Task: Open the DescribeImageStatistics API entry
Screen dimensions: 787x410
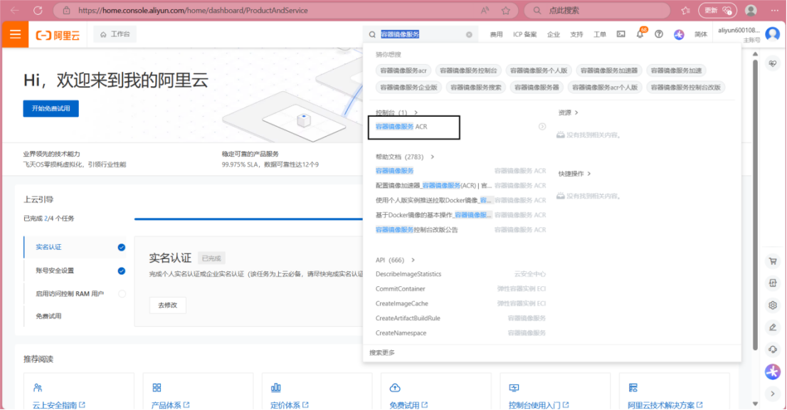Action: pos(408,274)
